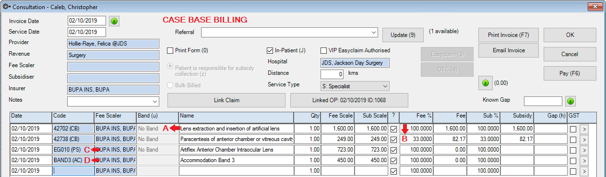Click the green info icon next to Known Gap
The height and width of the screenshot is (177, 606).
[570, 101]
